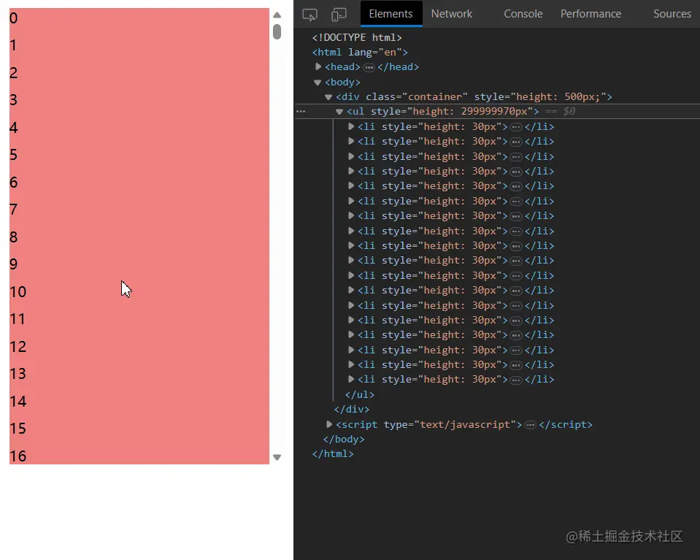Toggle the device toolbar emulation
This screenshot has width=700, height=560.
pyautogui.click(x=338, y=13)
